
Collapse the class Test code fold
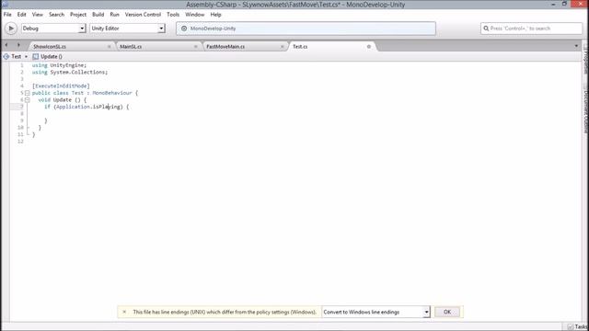(27, 93)
